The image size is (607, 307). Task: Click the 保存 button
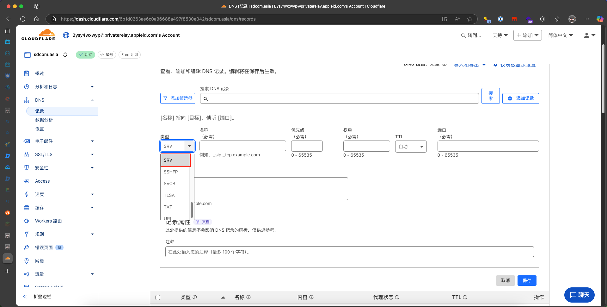tap(527, 280)
